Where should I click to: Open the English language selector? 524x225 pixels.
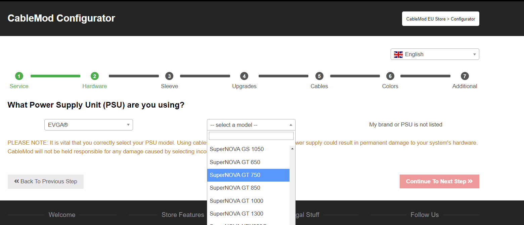435,54
